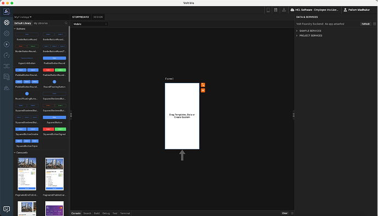Select the PaginatedEndToEnd carousel thumbnail

pyautogui.click(x=27, y=174)
